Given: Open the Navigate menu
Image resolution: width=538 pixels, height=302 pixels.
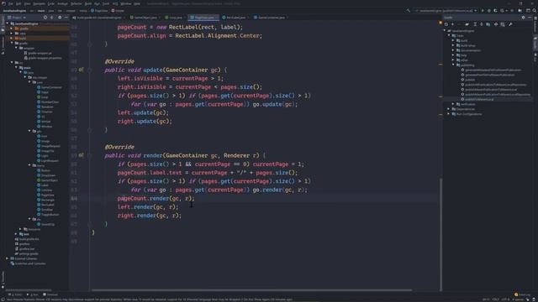Looking at the screenshot, I should [40, 3].
